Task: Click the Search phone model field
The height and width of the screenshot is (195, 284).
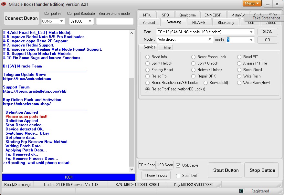Action: (x=115, y=21)
